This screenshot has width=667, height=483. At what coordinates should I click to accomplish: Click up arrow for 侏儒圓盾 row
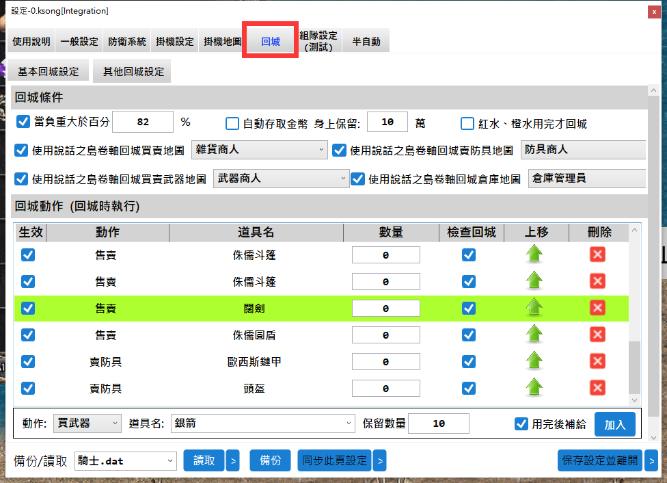[536, 335]
